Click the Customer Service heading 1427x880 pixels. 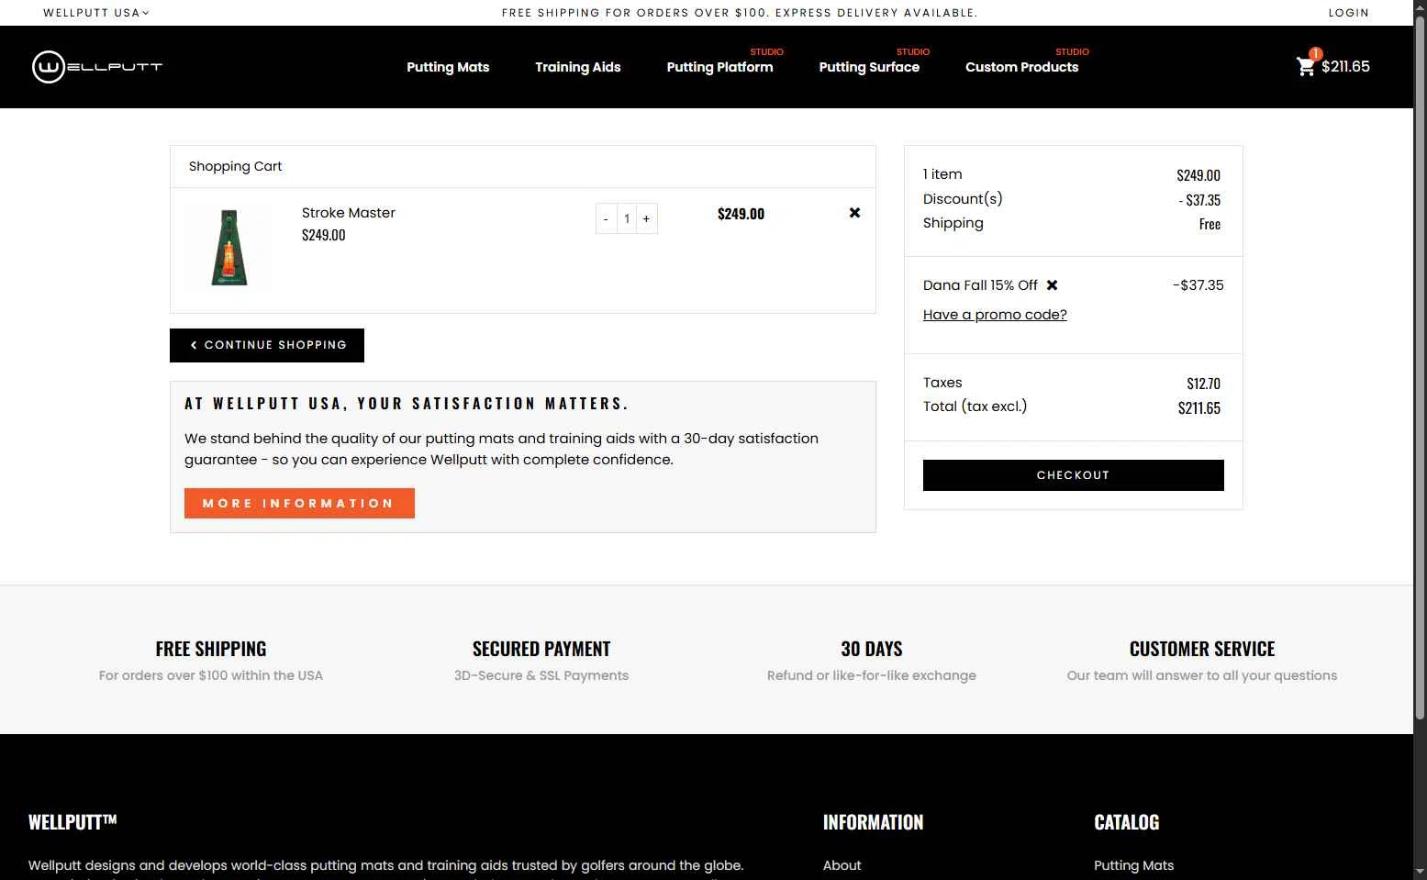(1202, 649)
